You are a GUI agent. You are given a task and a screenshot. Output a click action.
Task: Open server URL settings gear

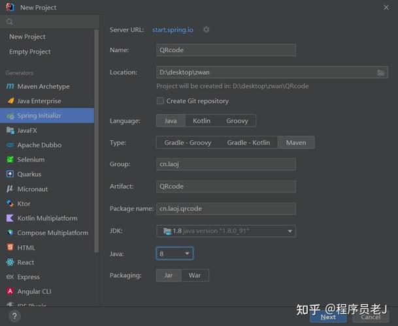[206, 29]
